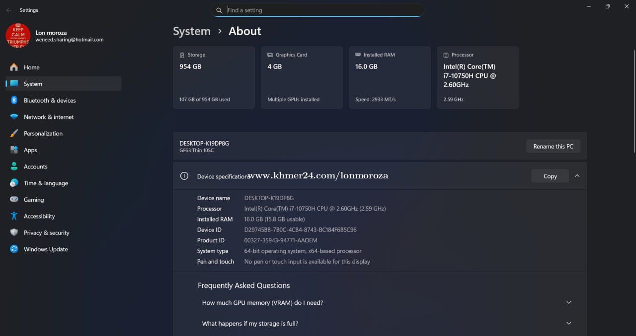636x336 pixels.
Task: Select Time & language in sidebar
Action: (46, 183)
